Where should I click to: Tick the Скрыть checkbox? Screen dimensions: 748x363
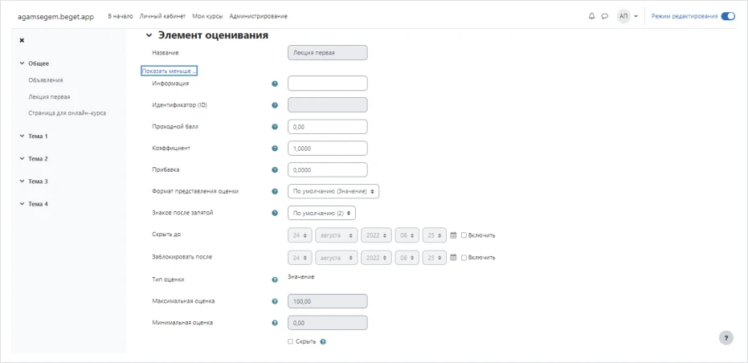[291, 341]
